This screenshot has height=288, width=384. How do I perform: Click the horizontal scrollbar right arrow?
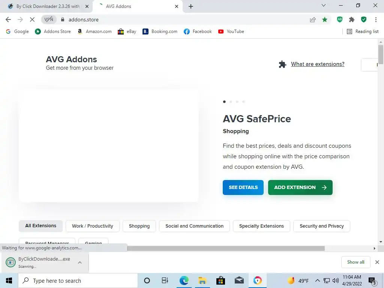click(x=375, y=248)
